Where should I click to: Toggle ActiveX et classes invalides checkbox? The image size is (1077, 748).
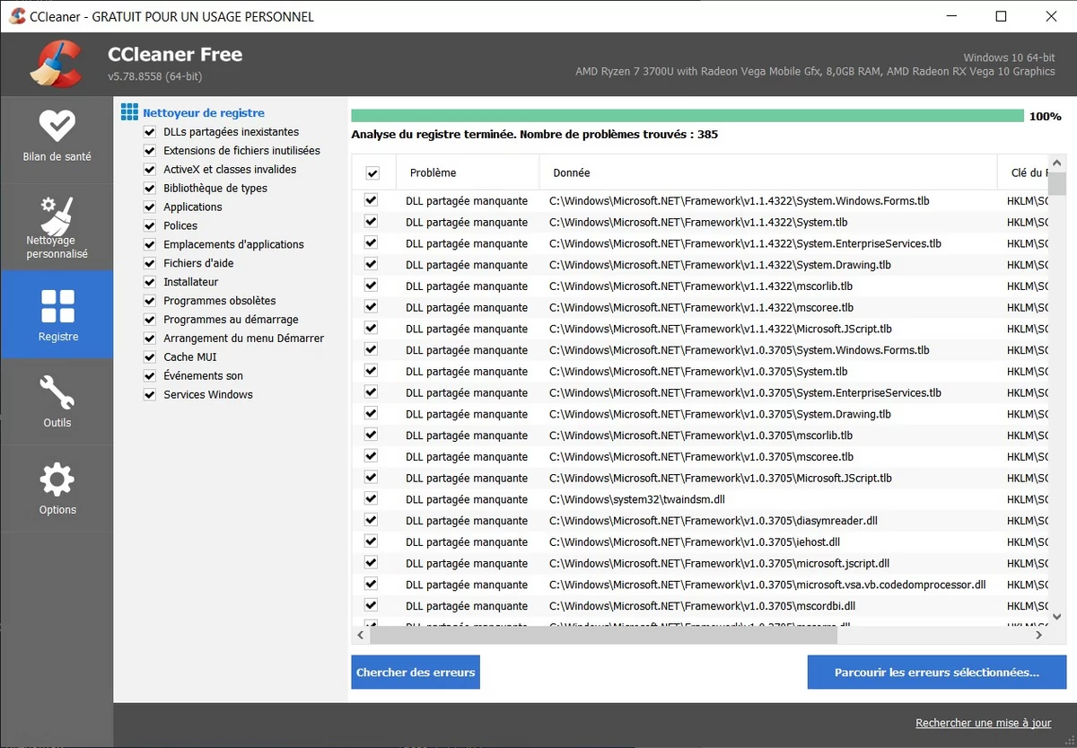150,170
